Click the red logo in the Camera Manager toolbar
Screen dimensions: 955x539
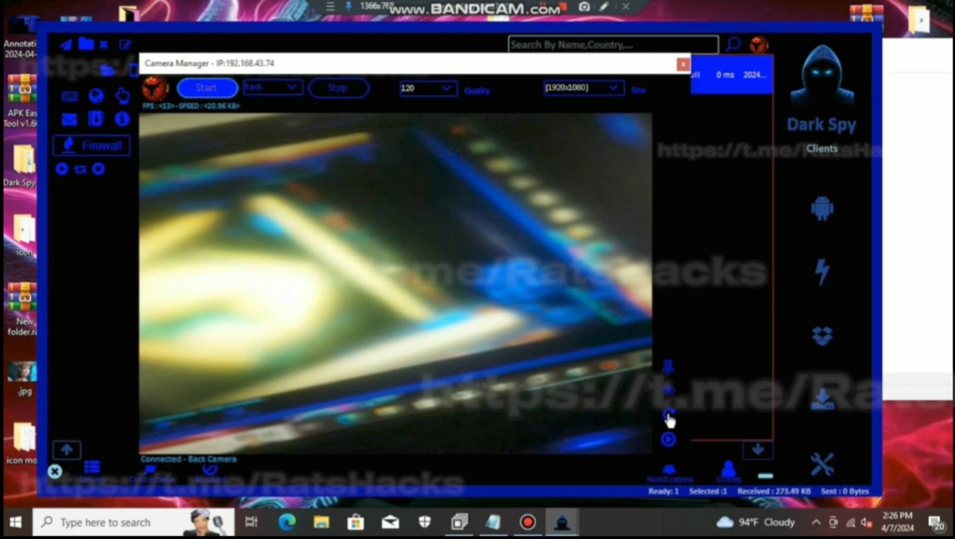point(155,89)
